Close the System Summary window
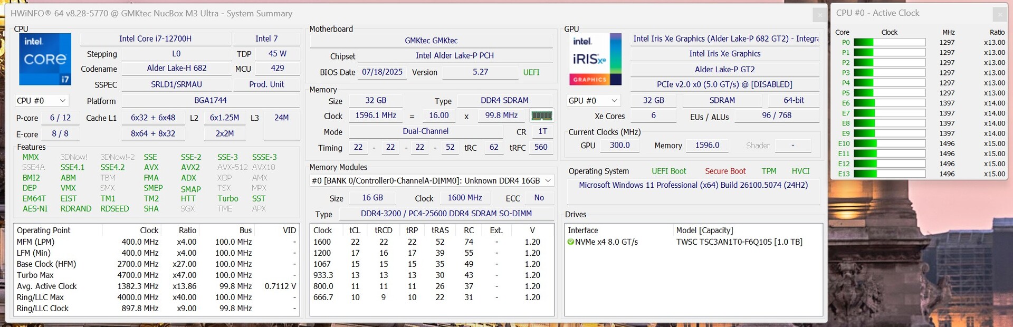This screenshot has width=1013, height=327. [x=819, y=15]
